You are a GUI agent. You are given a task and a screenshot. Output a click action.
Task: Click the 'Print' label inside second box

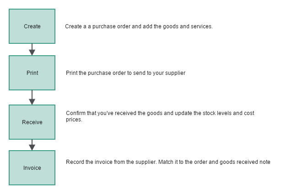(x=32, y=73)
